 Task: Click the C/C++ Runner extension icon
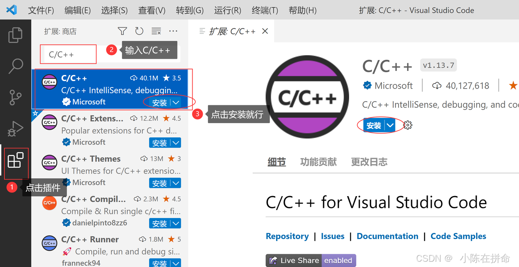click(49, 243)
